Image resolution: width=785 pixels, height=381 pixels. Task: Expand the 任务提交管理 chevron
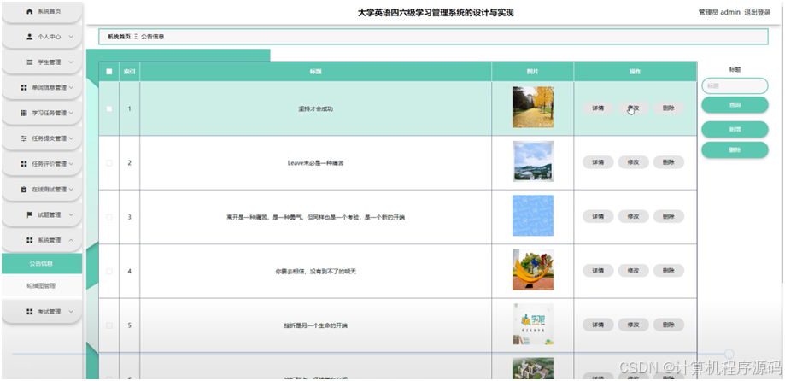coord(71,138)
